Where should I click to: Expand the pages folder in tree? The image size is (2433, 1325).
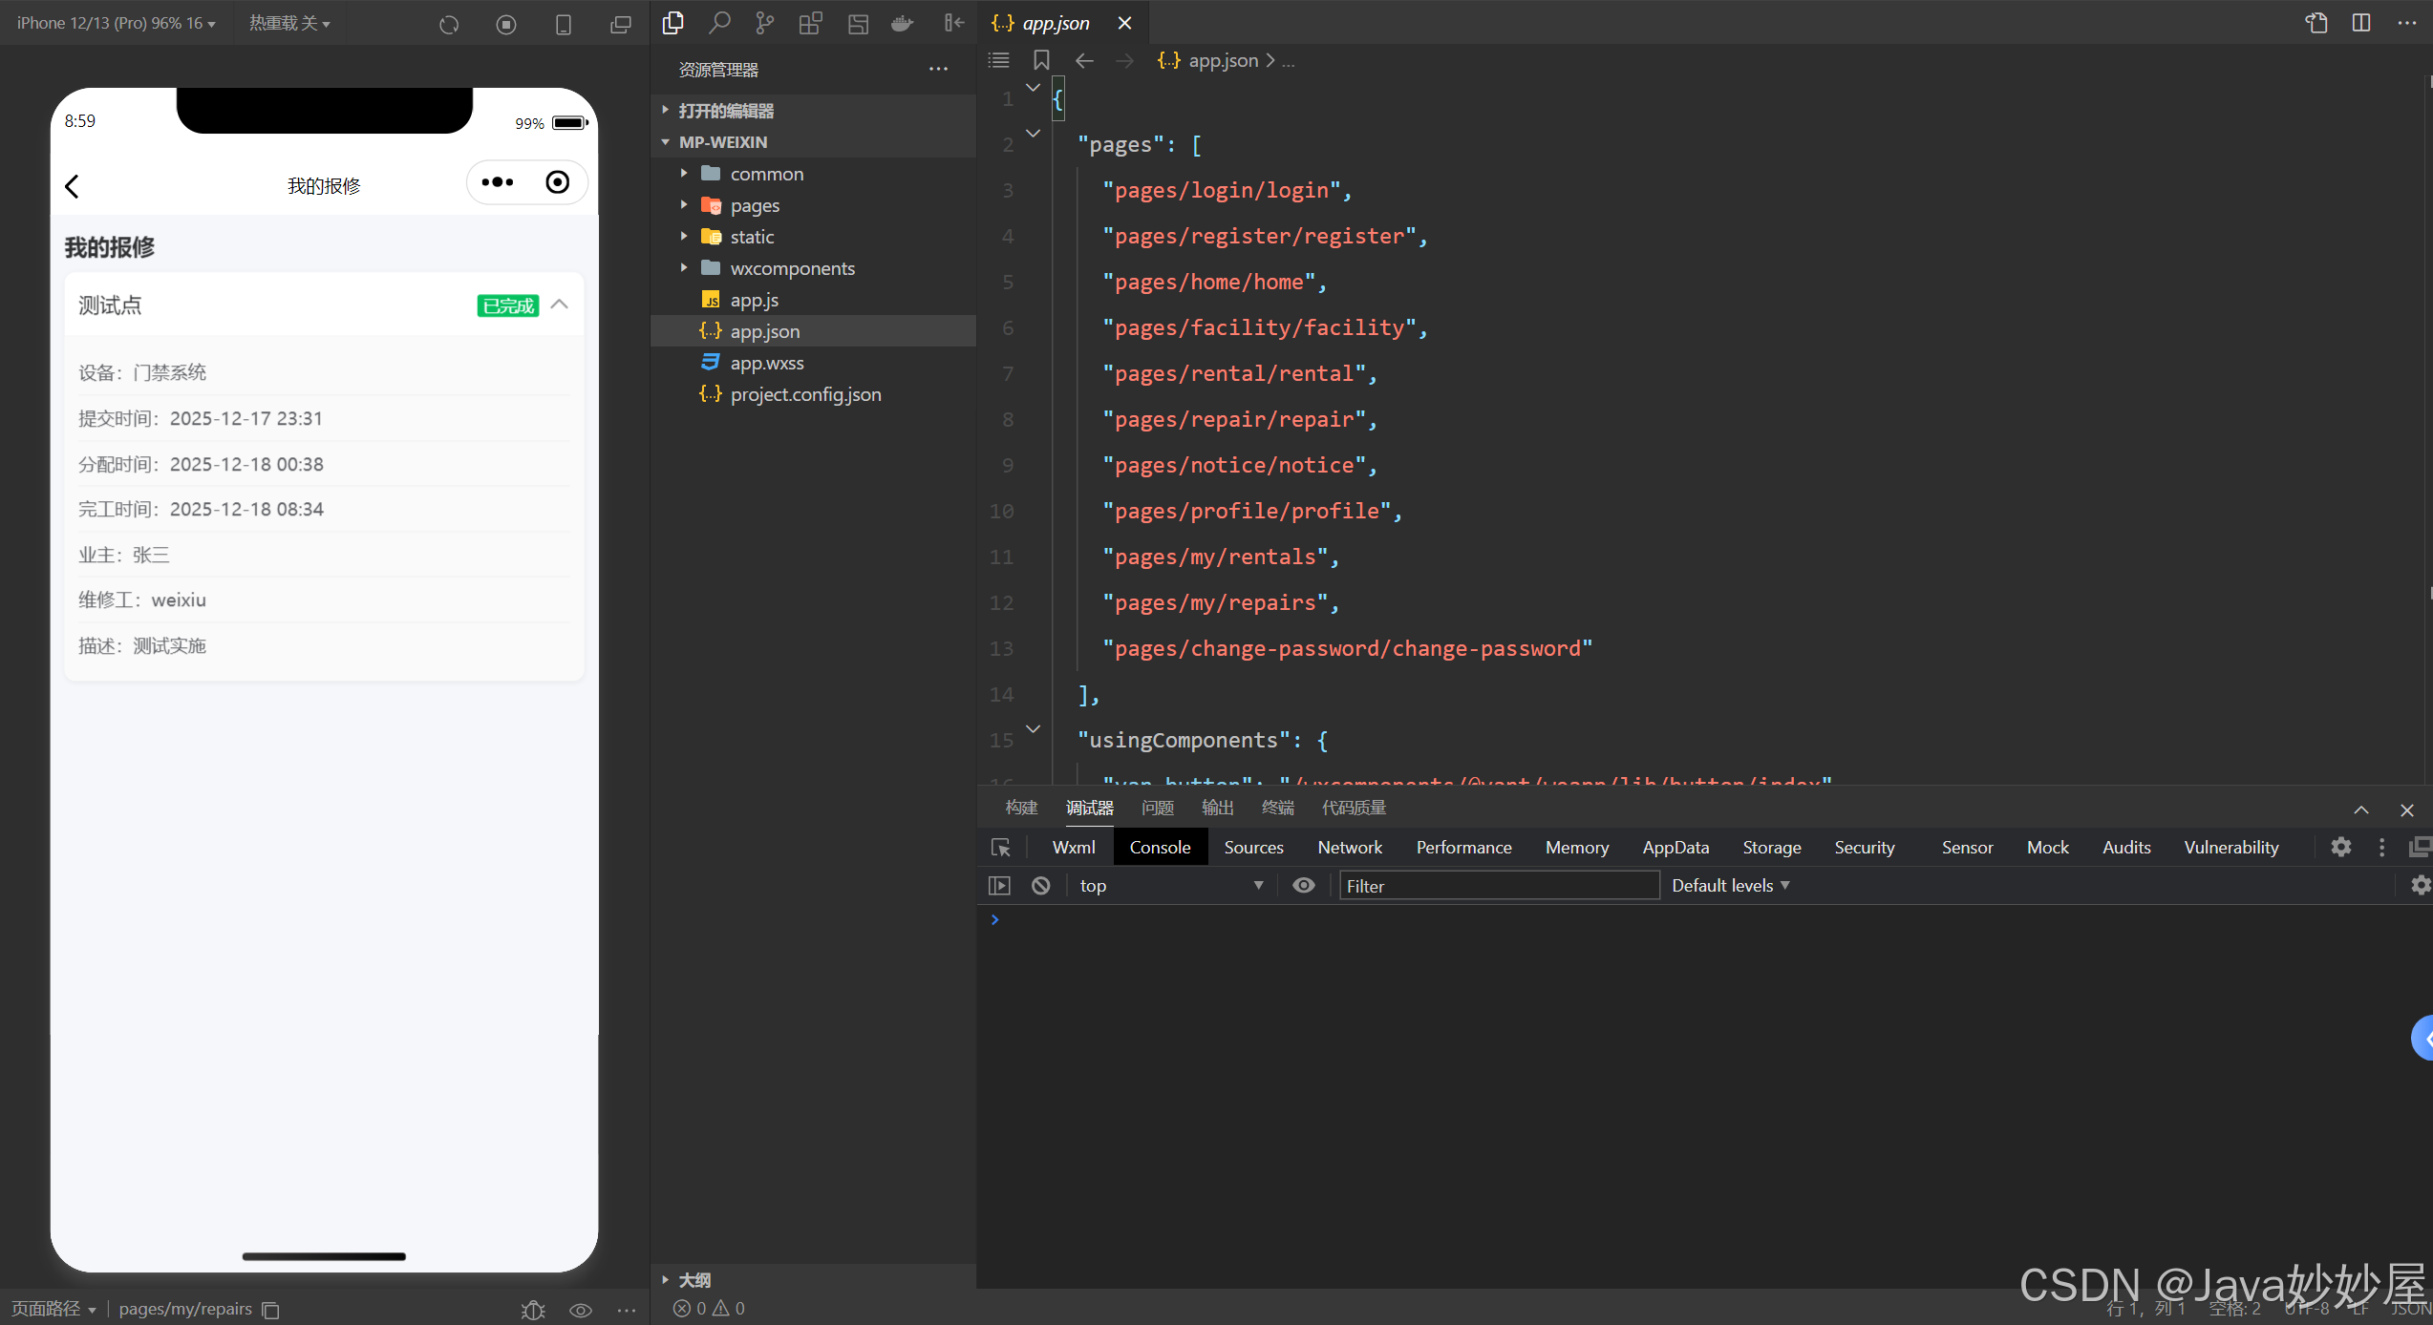pos(755,205)
